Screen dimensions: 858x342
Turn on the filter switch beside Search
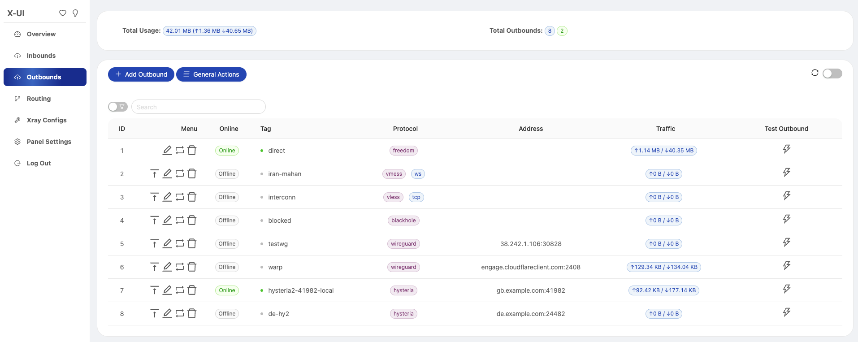[118, 107]
